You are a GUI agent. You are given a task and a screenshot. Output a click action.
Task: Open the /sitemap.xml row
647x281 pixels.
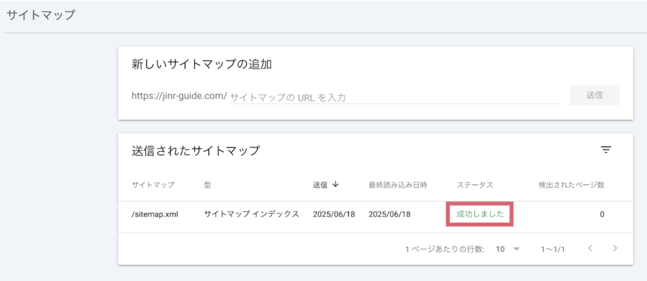pos(375,214)
